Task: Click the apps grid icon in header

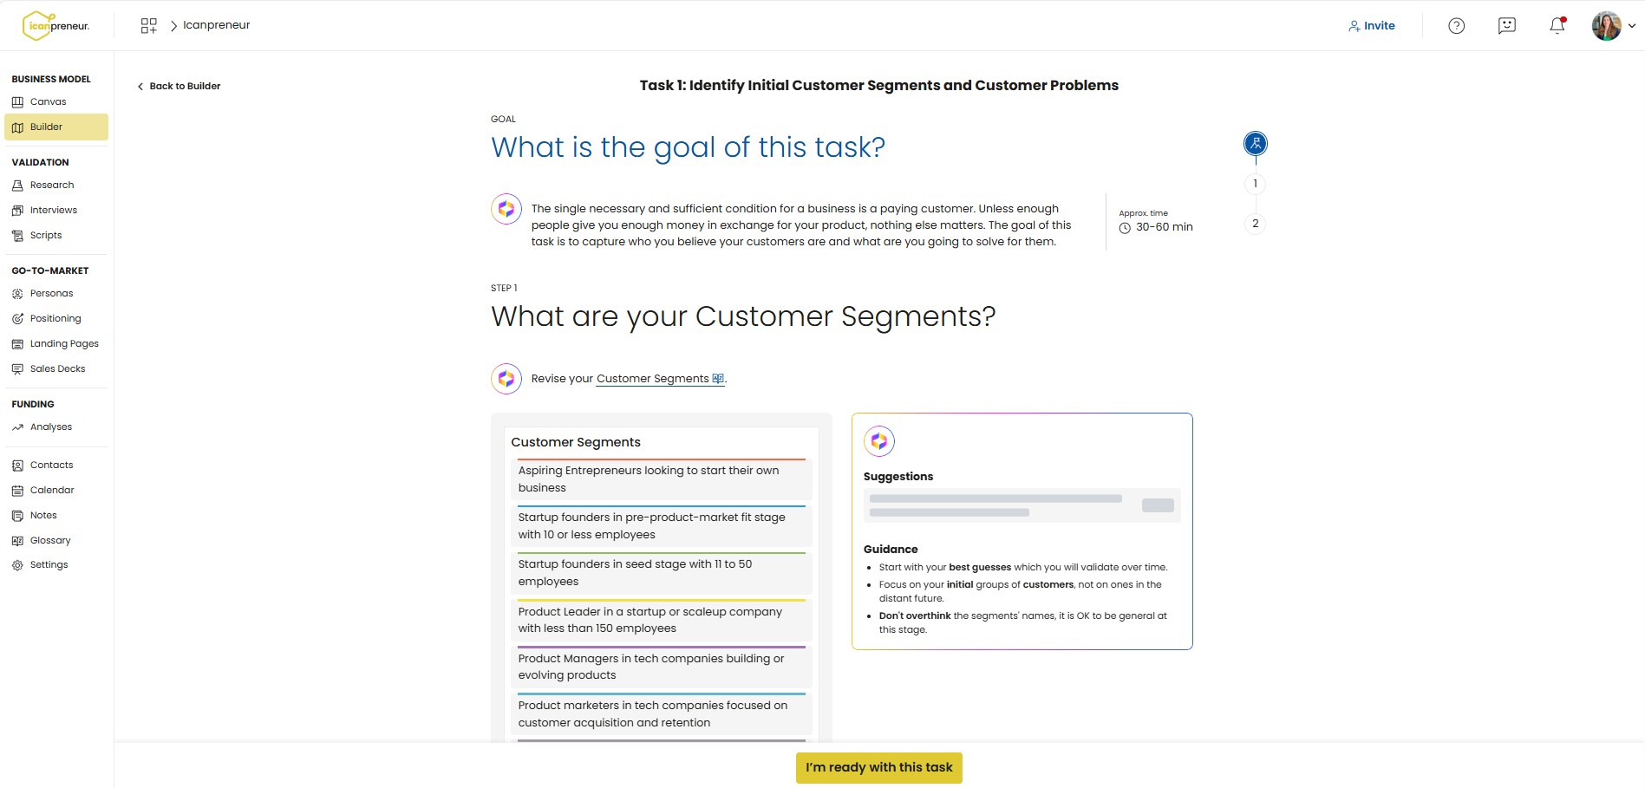Action: tap(148, 26)
